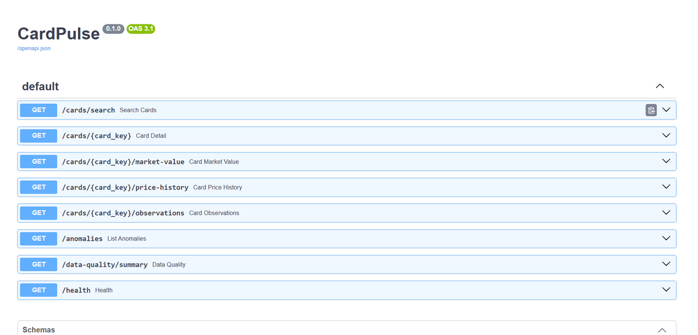Viewport: 698px width, 335px height.
Task: Expand the List Anomalies chevron
Action: 666,238
